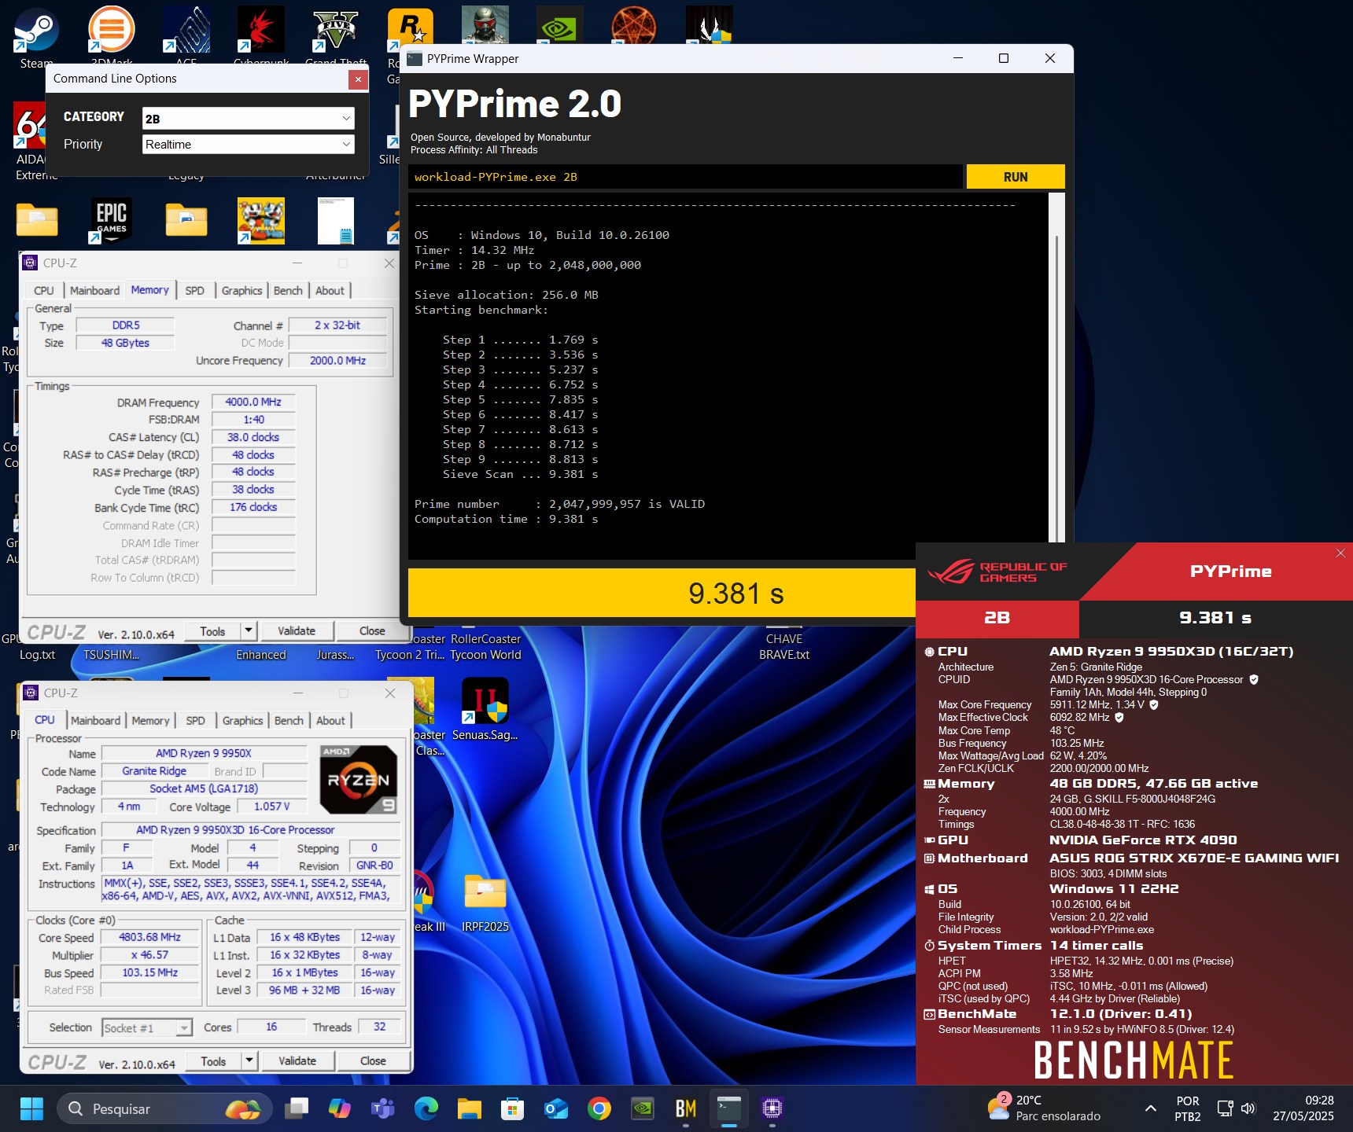
Task: Expand the Priority dropdown
Action: point(346,145)
